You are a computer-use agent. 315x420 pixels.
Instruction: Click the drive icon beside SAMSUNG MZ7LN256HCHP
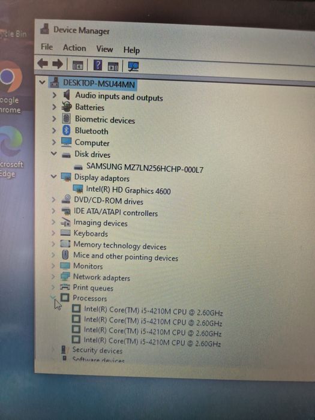(78, 167)
